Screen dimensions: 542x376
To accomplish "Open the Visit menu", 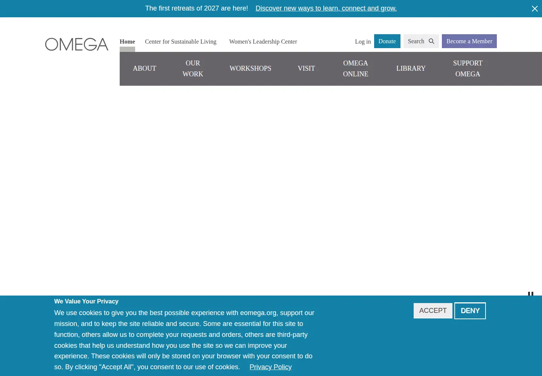I will coord(306,68).
